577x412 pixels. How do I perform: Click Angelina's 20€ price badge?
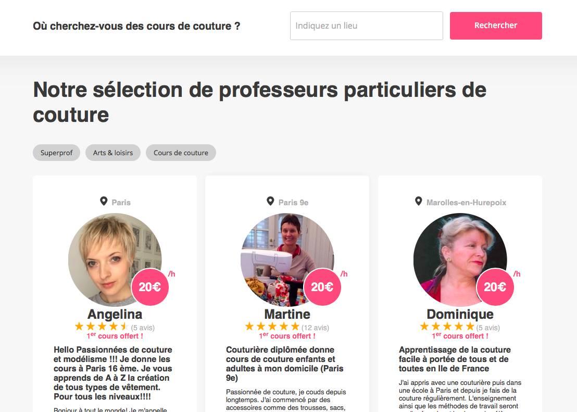point(150,287)
